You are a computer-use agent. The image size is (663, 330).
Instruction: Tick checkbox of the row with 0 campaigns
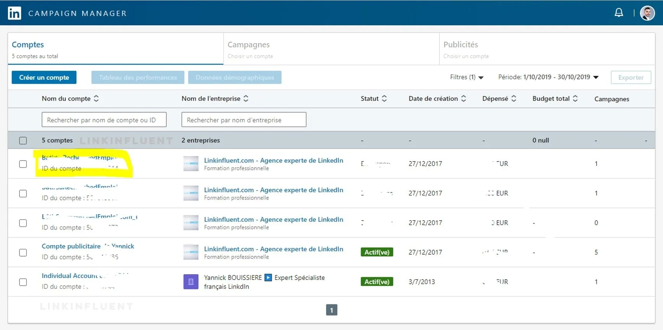[23, 223]
